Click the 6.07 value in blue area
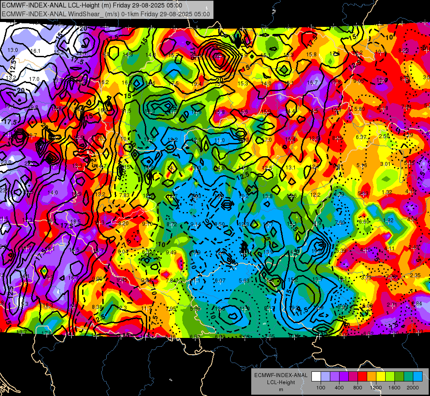This screenshot has height=396, width=430. point(220,280)
